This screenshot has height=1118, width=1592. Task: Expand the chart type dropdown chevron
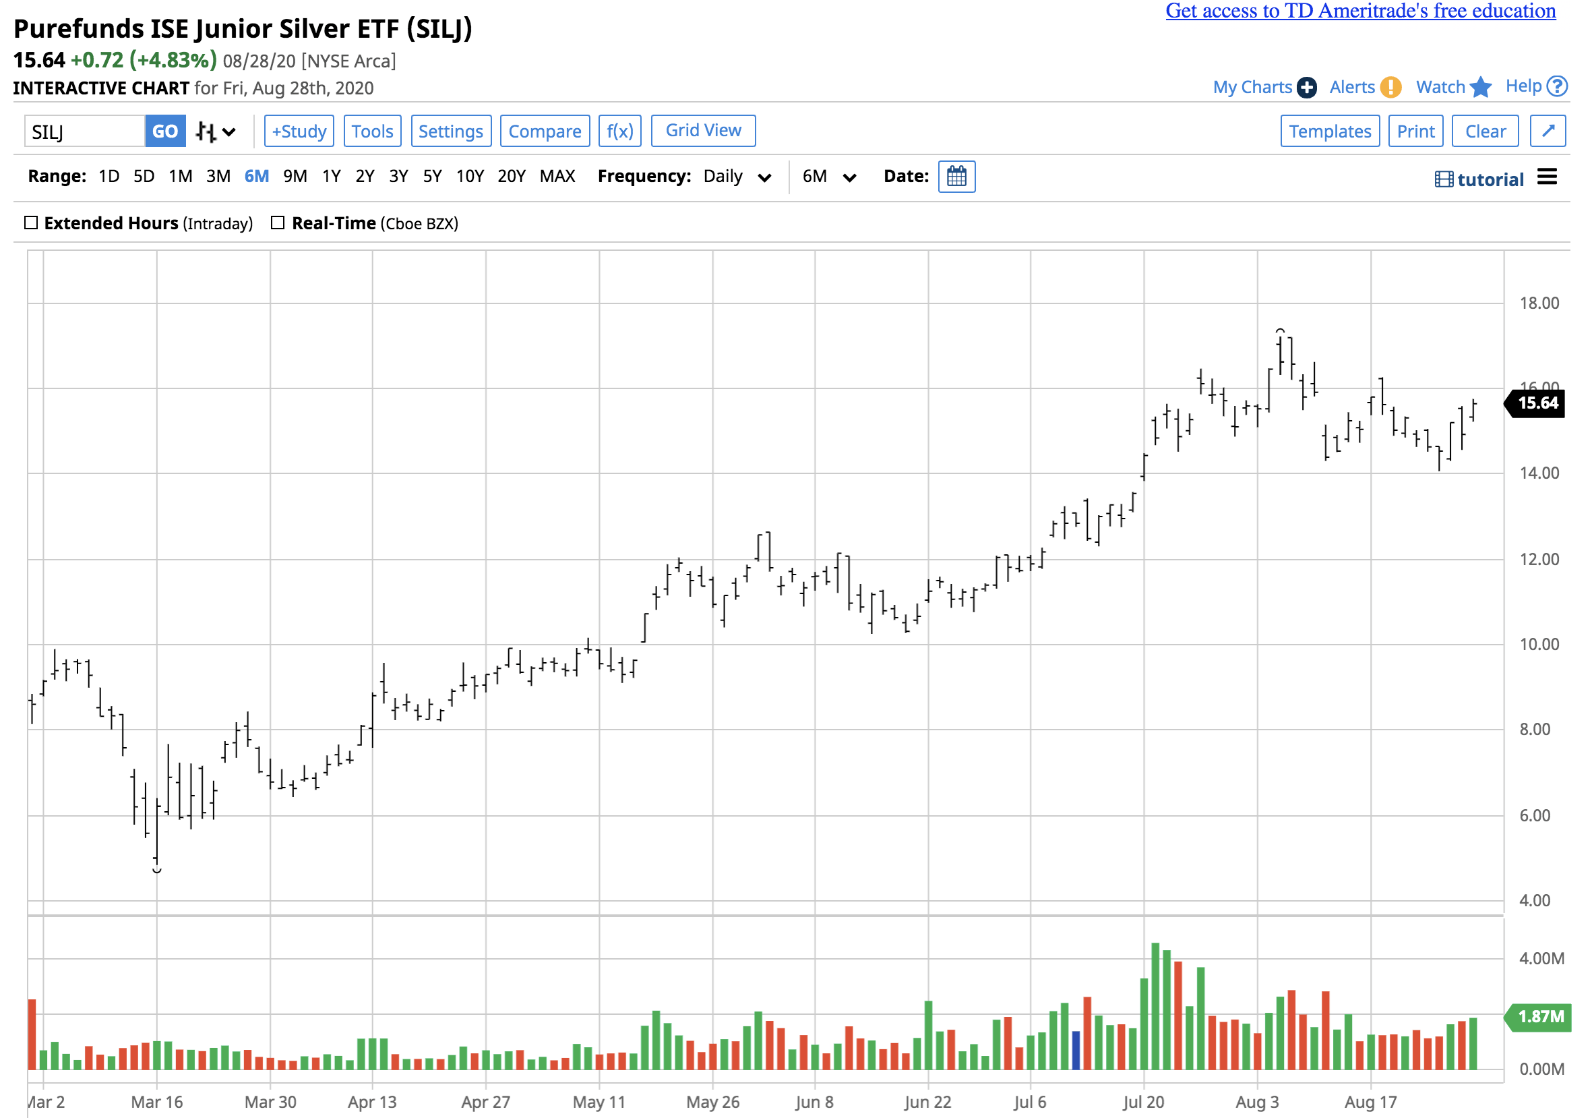228,132
